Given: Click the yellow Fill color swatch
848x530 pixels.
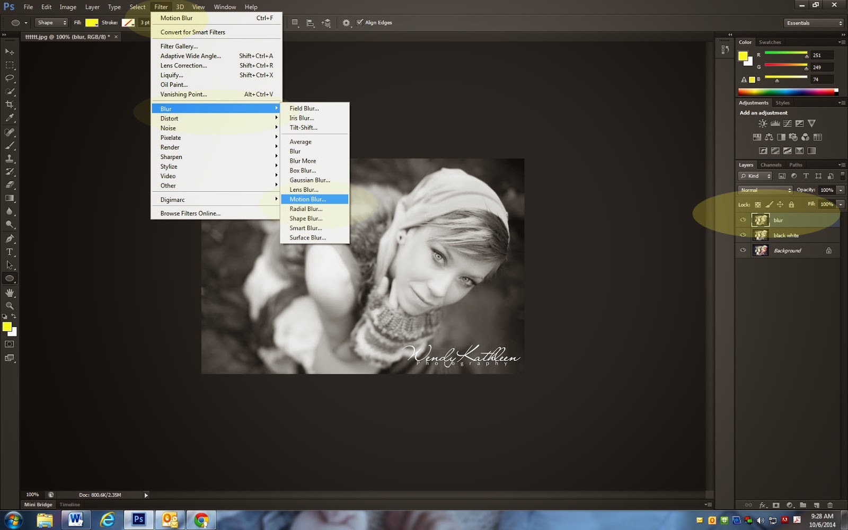Looking at the screenshot, I should (x=91, y=22).
